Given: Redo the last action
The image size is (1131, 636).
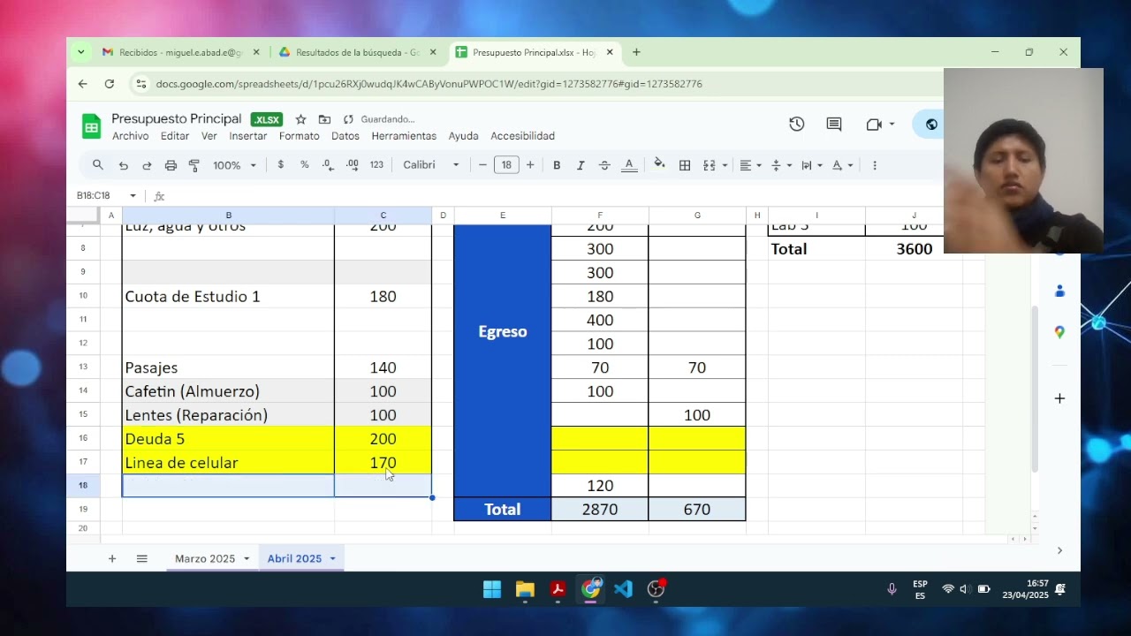Looking at the screenshot, I should pyautogui.click(x=147, y=165).
